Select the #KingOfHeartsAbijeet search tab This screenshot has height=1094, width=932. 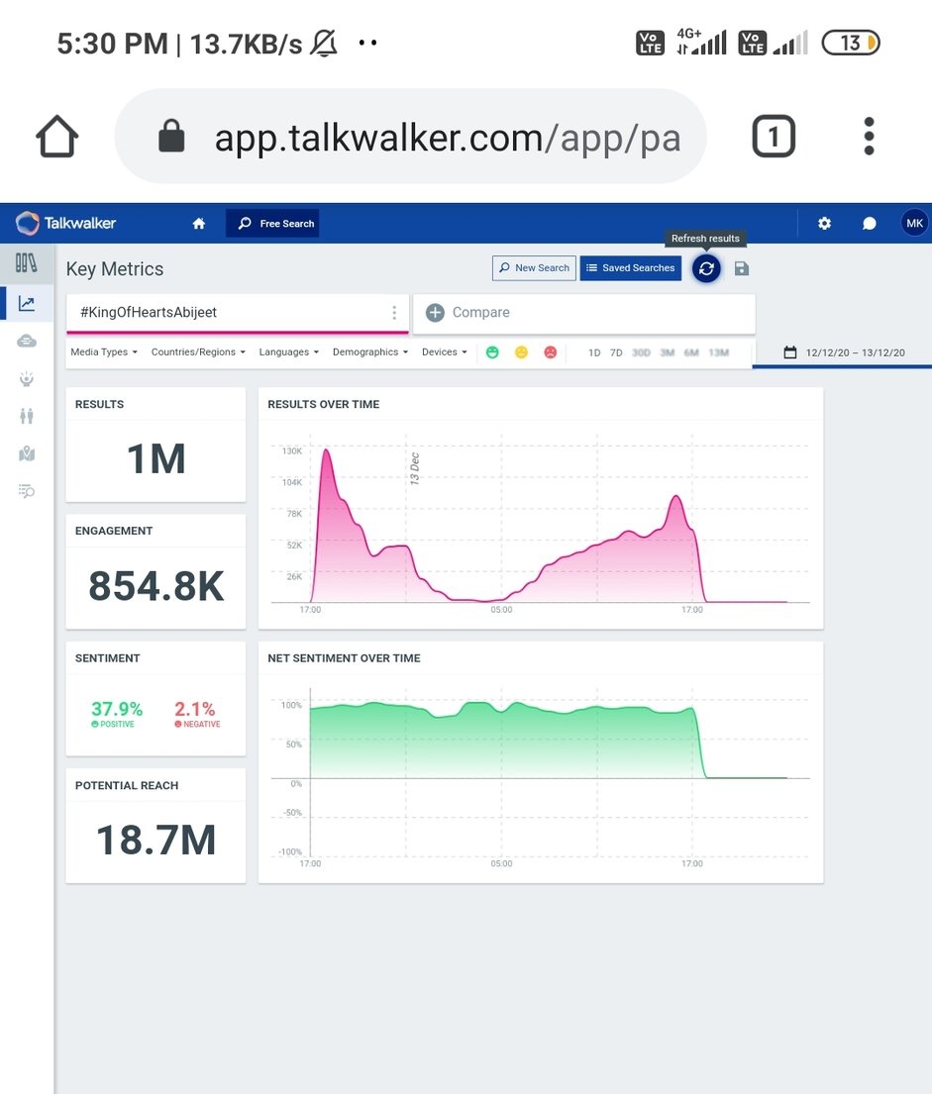238,313
